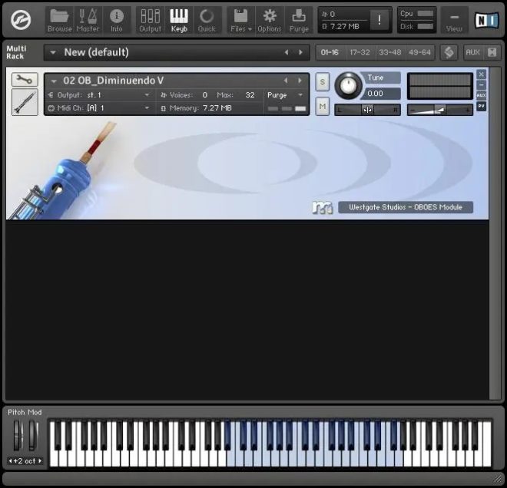The width and height of the screenshot is (507, 488).
Task: Toggle the KSP multi script editor icon
Action: pos(449,52)
